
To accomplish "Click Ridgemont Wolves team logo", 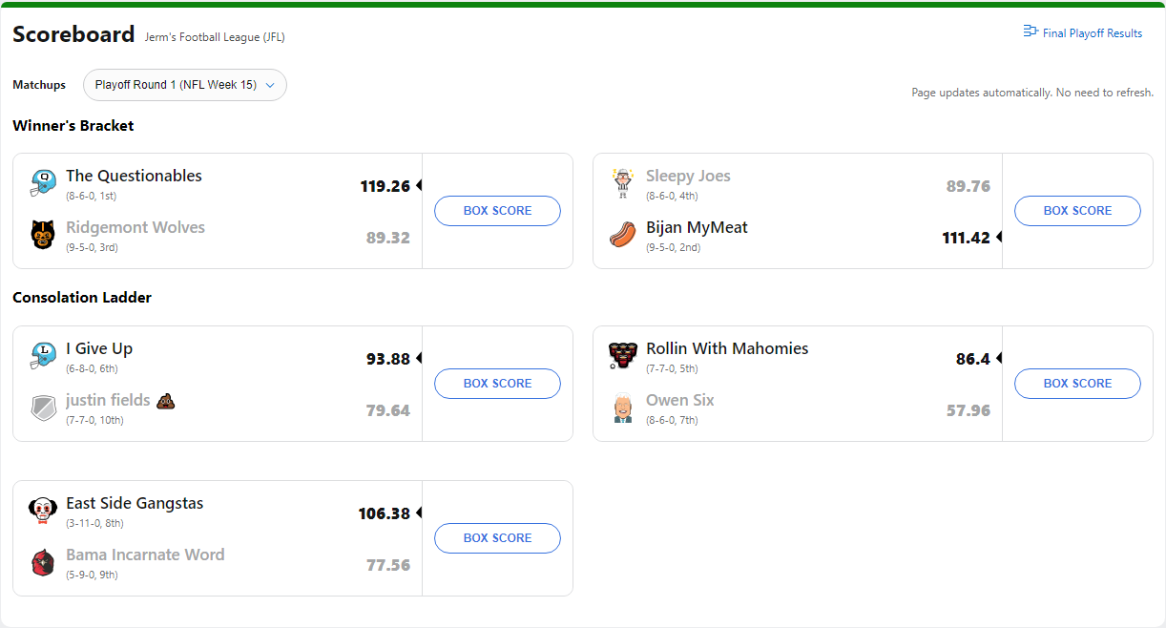I will pos(43,235).
